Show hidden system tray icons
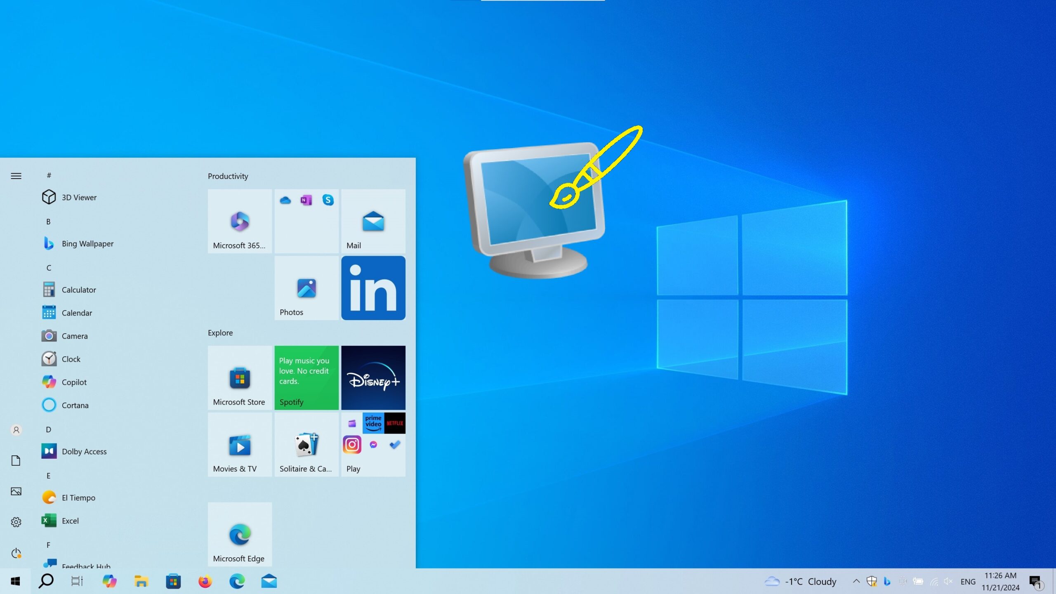1056x594 pixels. [x=856, y=582]
